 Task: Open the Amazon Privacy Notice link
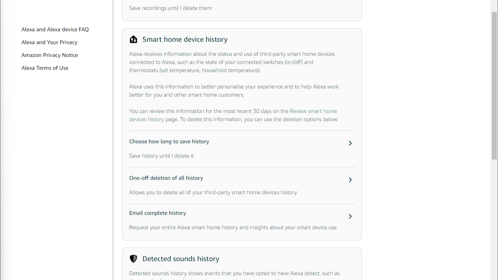pos(49,55)
